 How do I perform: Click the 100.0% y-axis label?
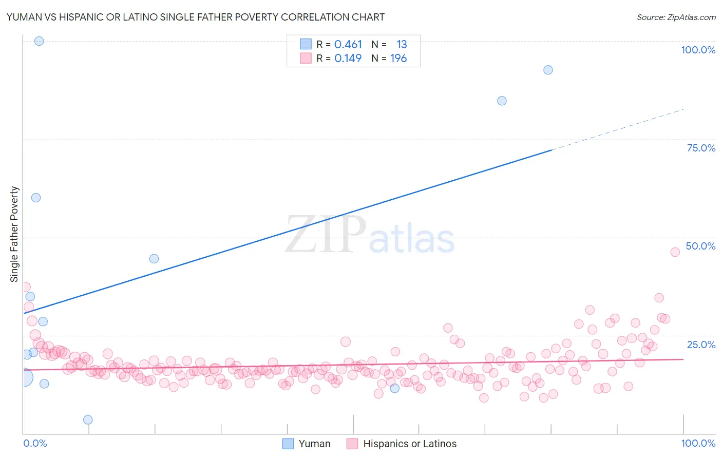tap(698, 50)
